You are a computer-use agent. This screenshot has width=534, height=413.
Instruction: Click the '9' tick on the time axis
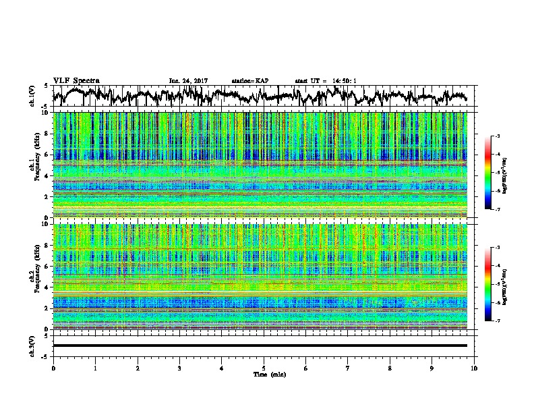(x=432, y=368)
